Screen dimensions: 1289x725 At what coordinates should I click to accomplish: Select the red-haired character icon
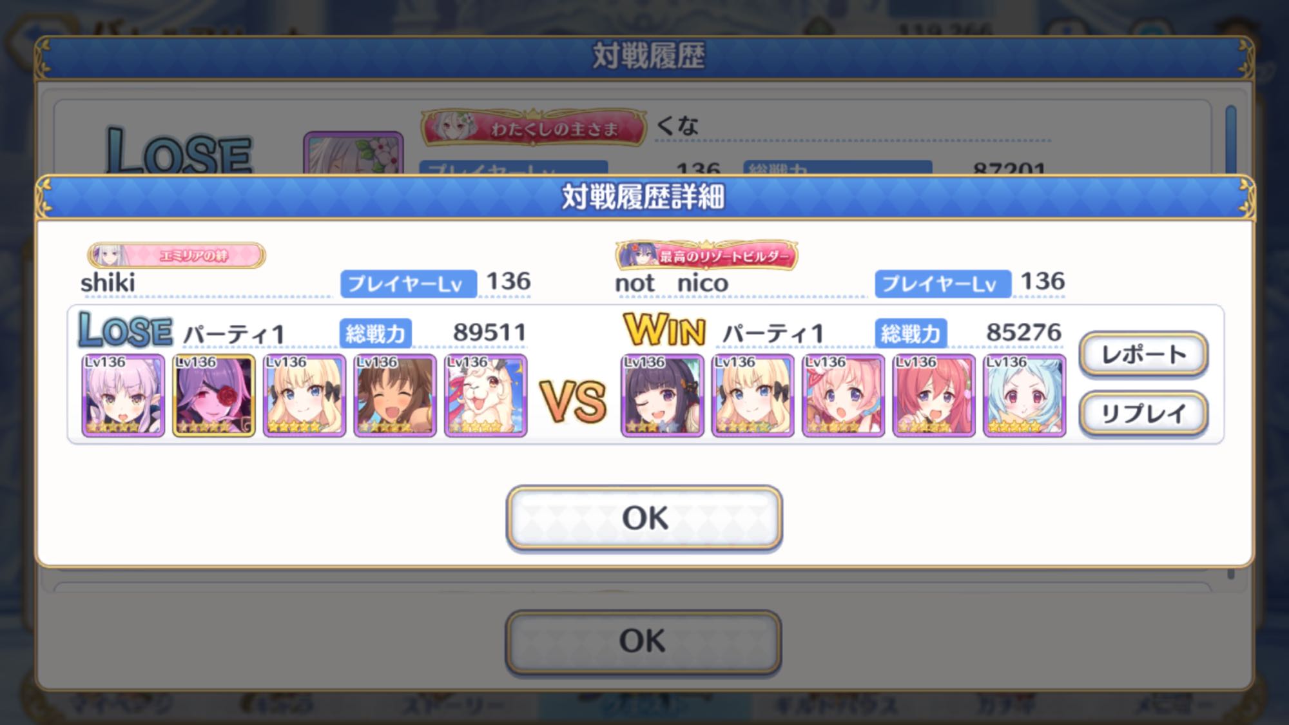coord(934,396)
